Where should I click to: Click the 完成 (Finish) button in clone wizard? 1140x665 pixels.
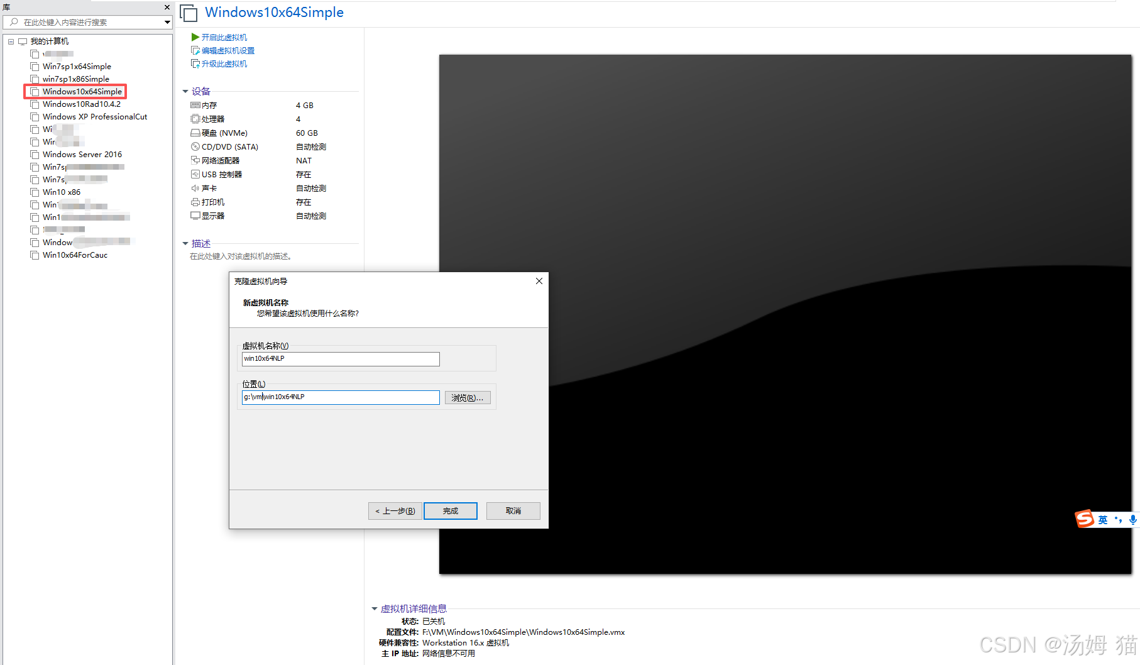[x=451, y=511]
